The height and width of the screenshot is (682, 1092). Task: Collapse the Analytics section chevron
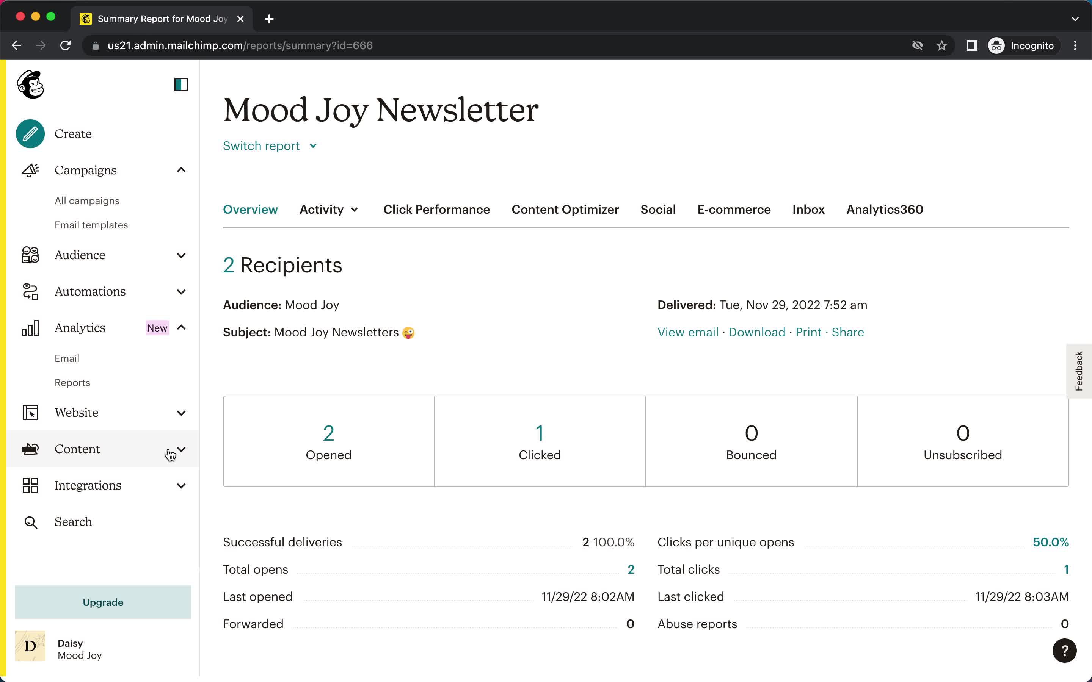(181, 327)
